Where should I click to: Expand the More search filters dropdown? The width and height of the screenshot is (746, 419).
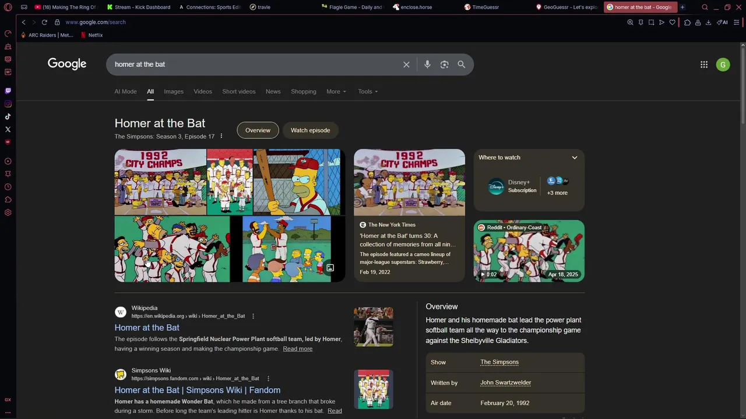[x=336, y=91]
